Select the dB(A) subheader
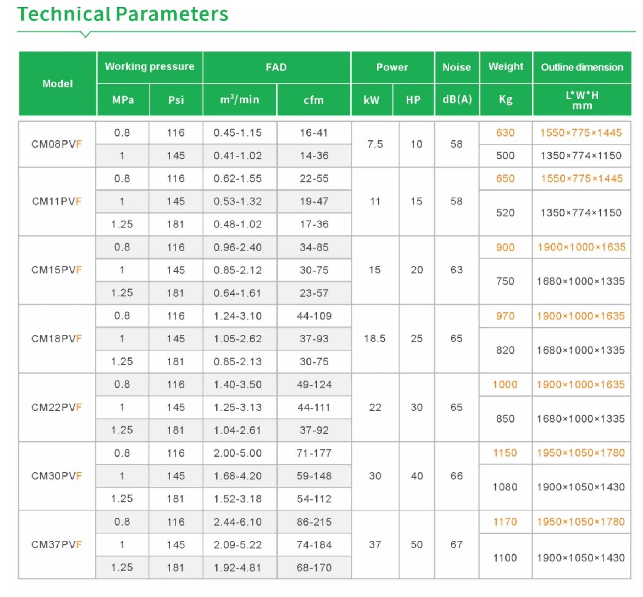Viewport: 643px width, 597px height. tap(457, 100)
